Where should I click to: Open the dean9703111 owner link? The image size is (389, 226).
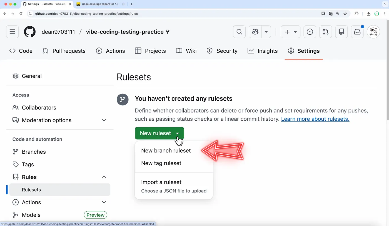coord(58,32)
